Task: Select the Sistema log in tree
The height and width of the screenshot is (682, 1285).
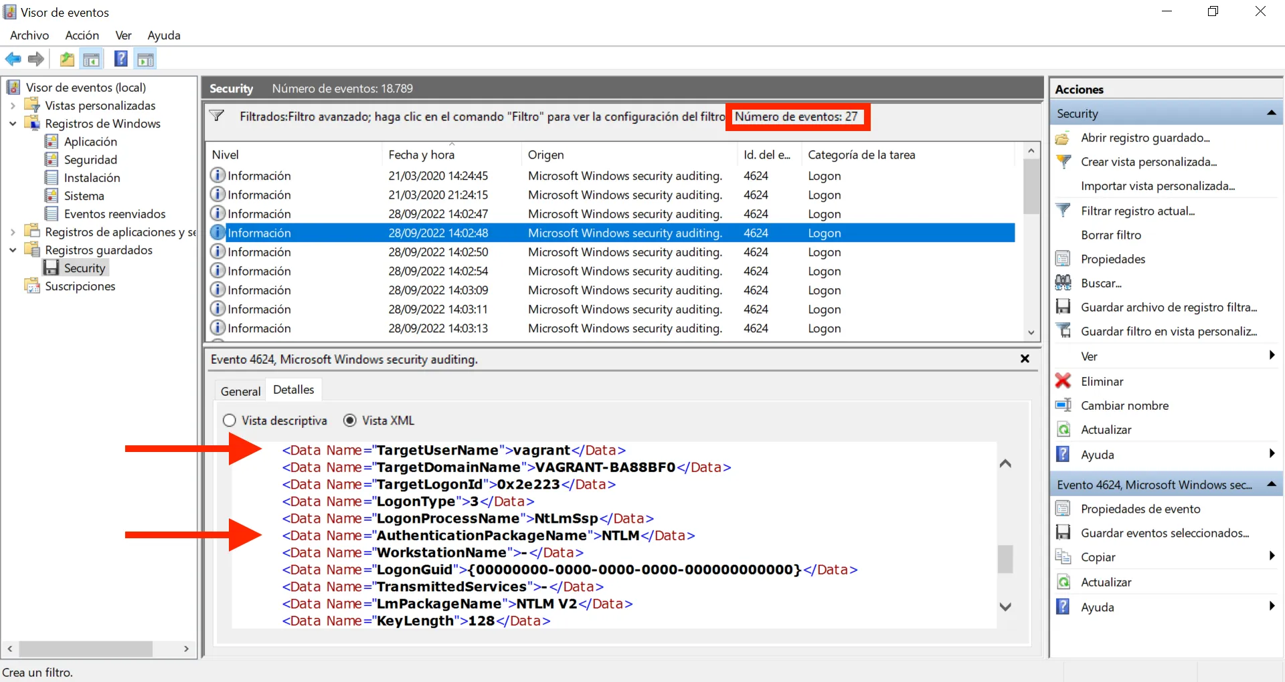Action: [x=84, y=196]
